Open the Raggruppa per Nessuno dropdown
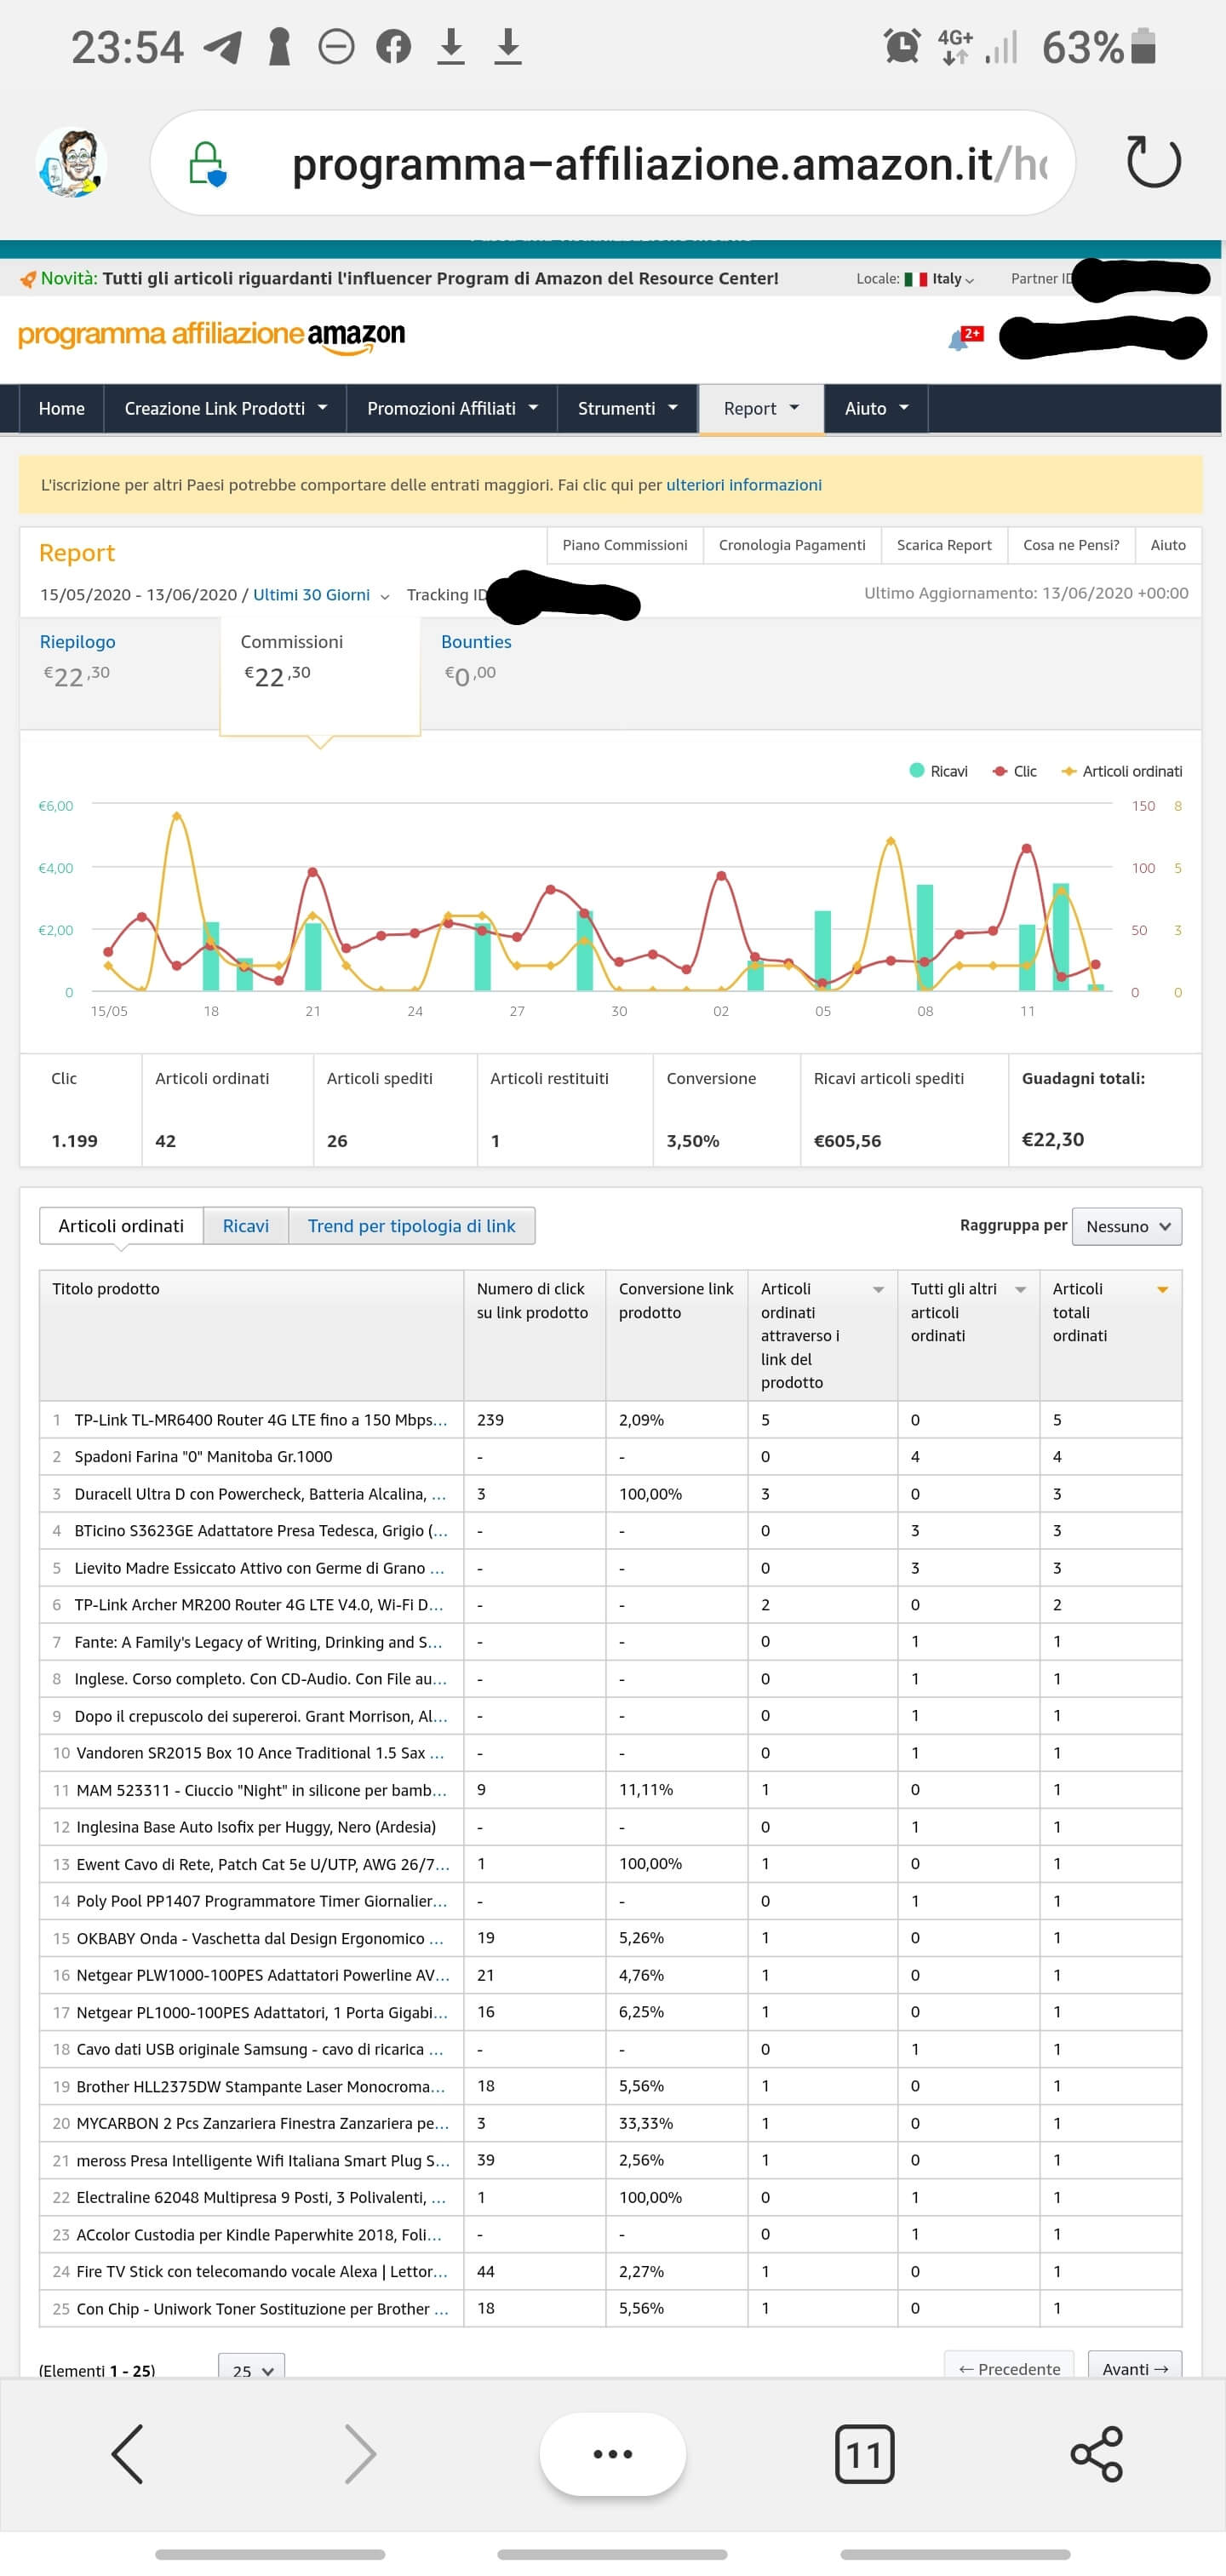The image size is (1226, 2576). (1126, 1226)
